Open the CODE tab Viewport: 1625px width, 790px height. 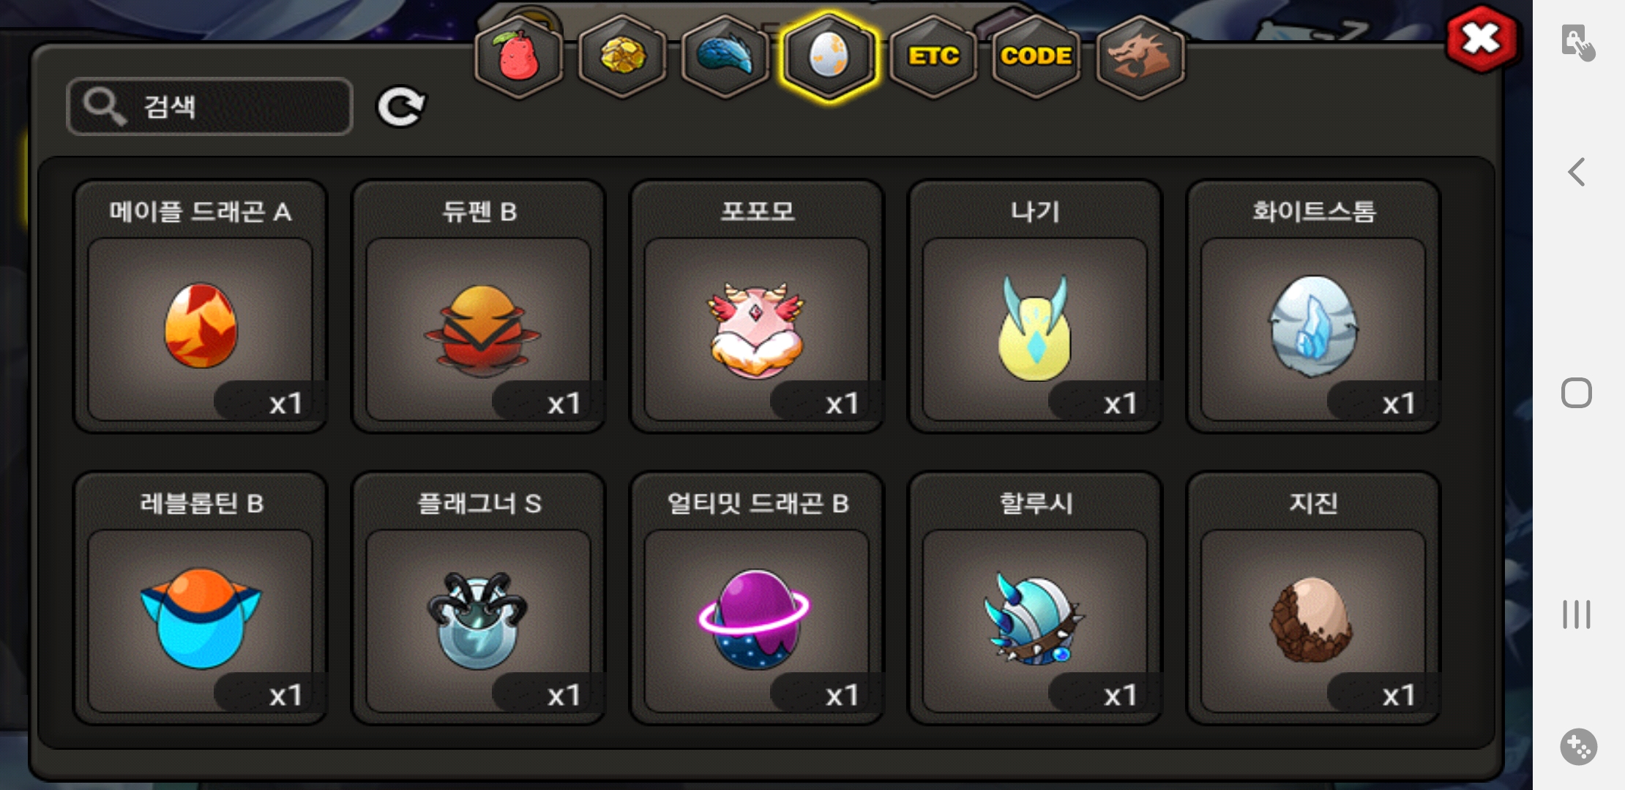click(1036, 56)
